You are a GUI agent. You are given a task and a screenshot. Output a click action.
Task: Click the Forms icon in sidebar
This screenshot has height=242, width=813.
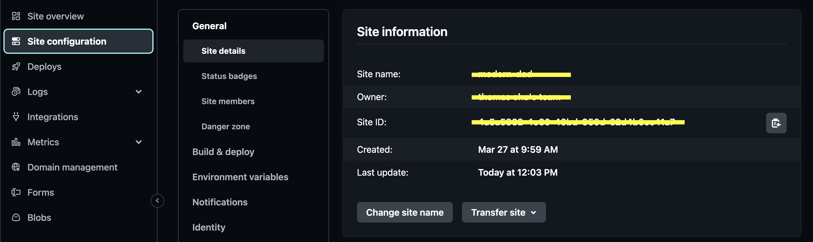tap(16, 193)
